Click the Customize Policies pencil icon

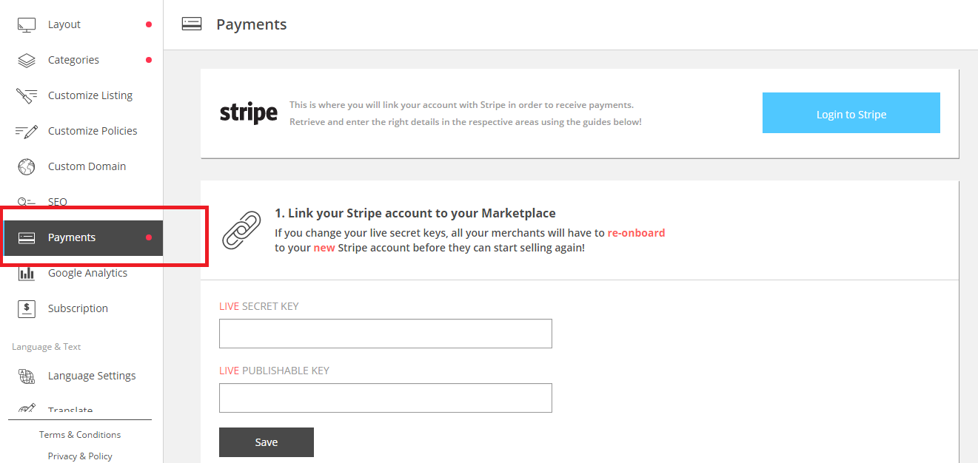pyautogui.click(x=27, y=131)
